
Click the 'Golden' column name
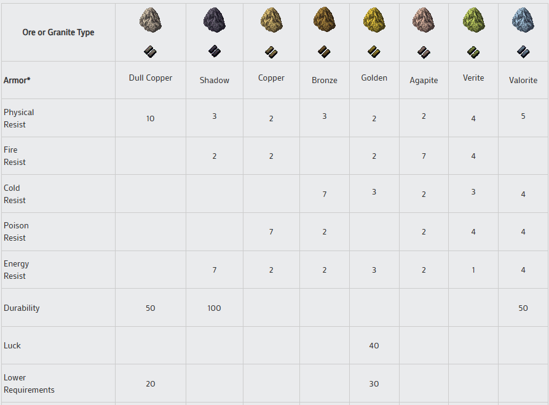point(374,78)
